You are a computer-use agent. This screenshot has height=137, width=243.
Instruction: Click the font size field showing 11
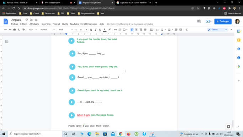point(81,30)
